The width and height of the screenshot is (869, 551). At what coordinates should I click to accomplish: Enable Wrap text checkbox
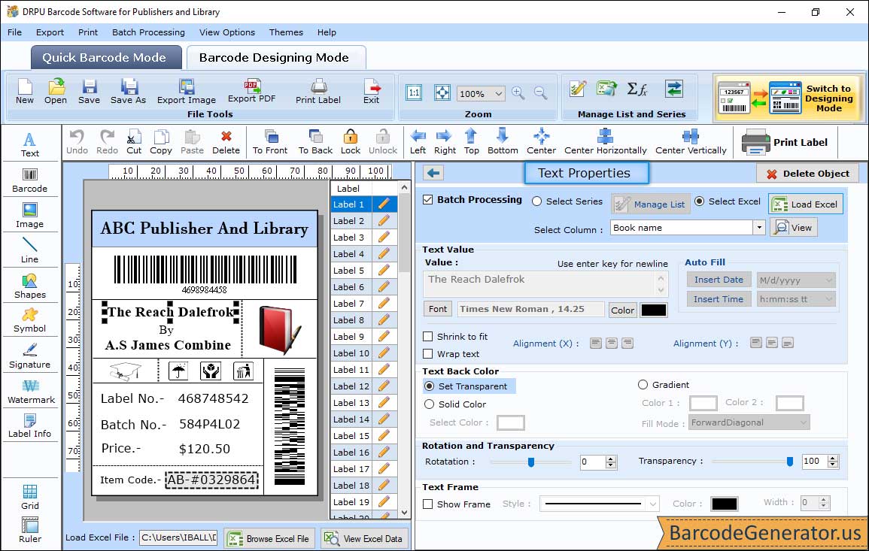pyautogui.click(x=428, y=354)
